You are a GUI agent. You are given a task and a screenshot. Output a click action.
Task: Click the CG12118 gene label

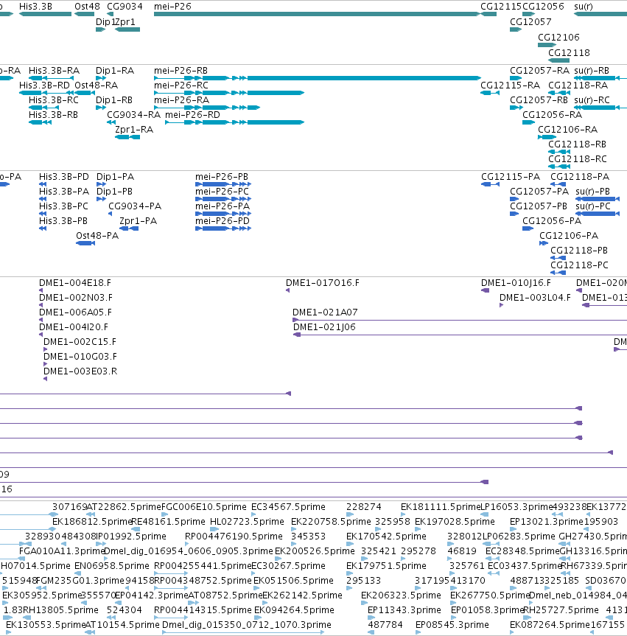pyautogui.click(x=569, y=53)
